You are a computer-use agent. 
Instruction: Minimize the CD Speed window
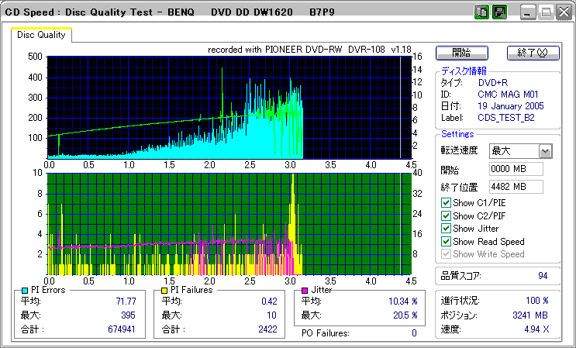(x=528, y=12)
